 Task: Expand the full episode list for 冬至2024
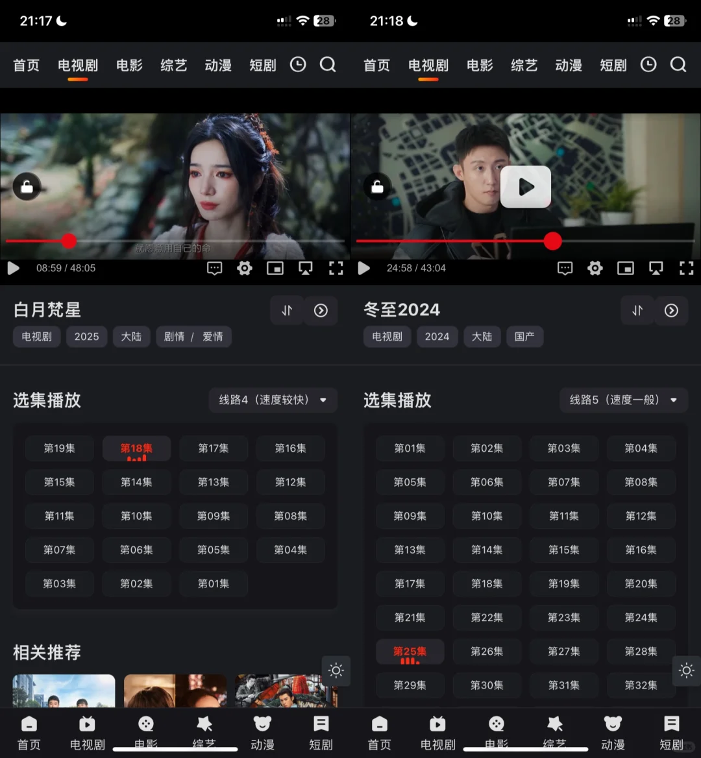tap(672, 311)
